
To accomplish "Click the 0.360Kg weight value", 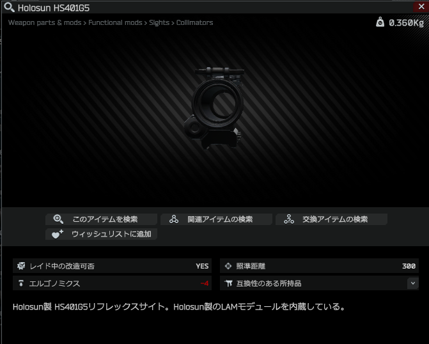I will 406,23.
